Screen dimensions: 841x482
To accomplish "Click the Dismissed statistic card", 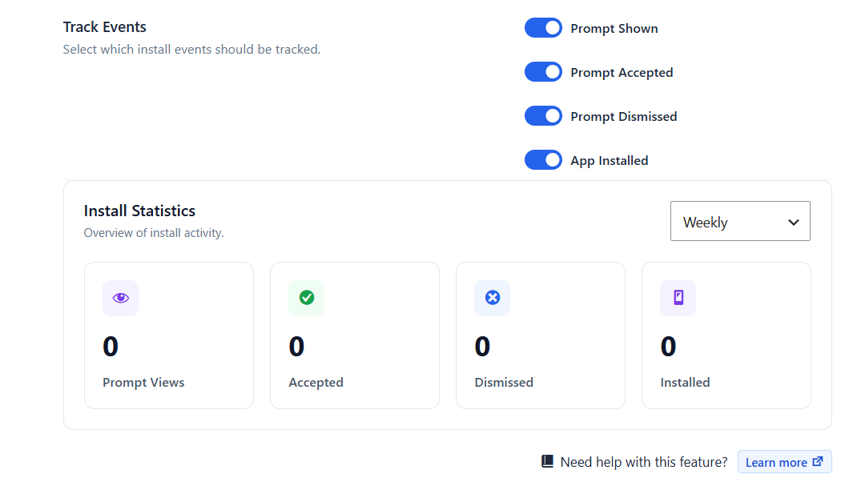I will pos(541,335).
